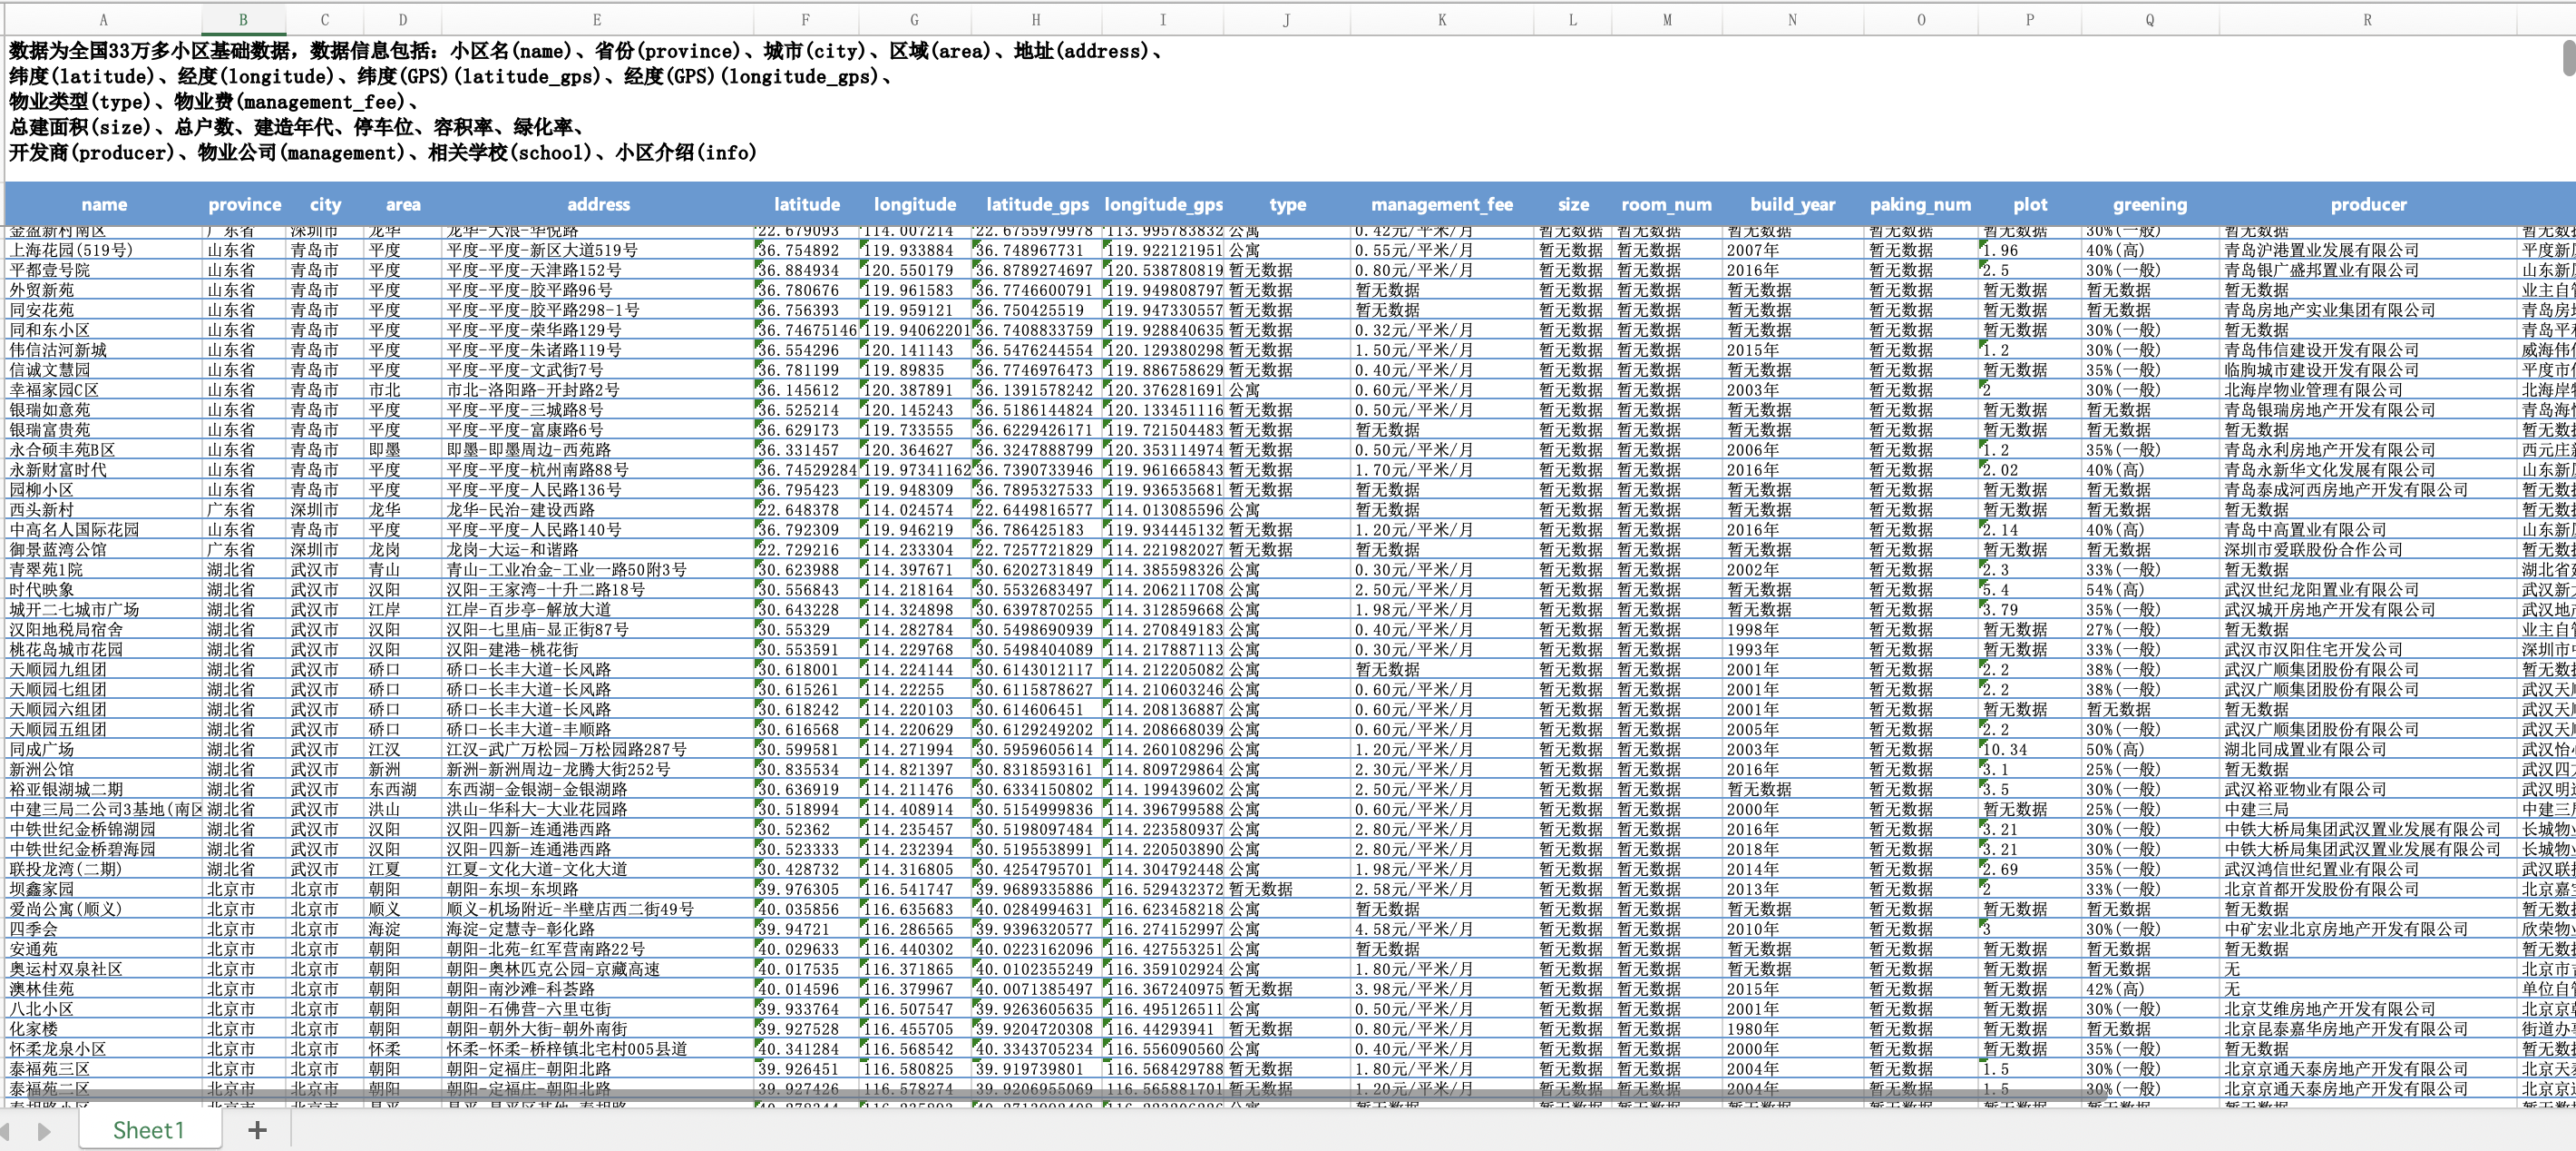The image size is (2576, 1151).
Task: Click the 'latitude_gps' header cell
Action: (1036, 204)
